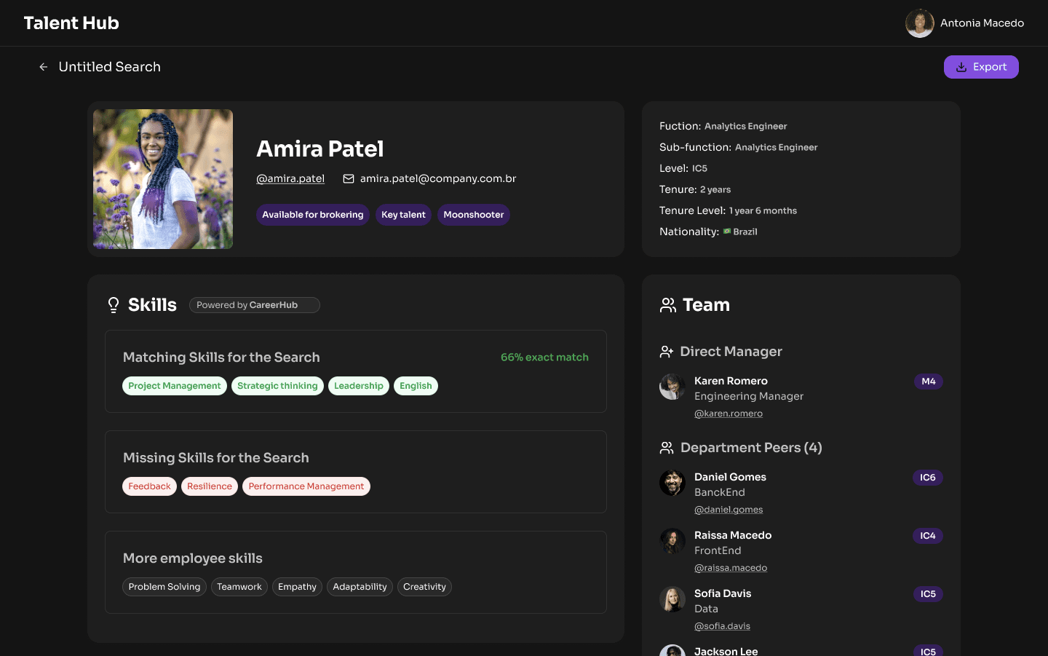Click the 66% exact match label

544,357
